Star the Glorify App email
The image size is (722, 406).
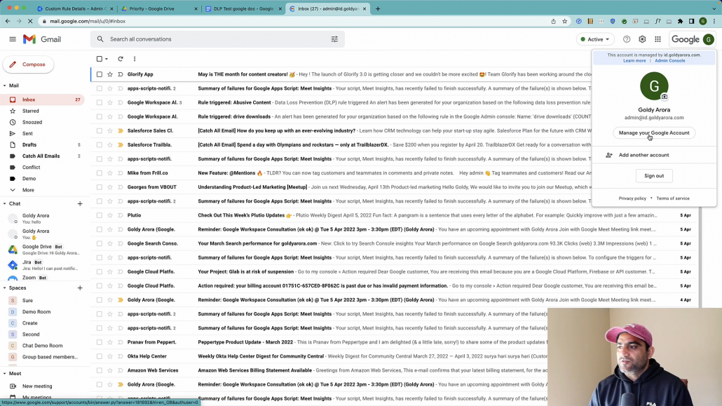coord(109,74)
